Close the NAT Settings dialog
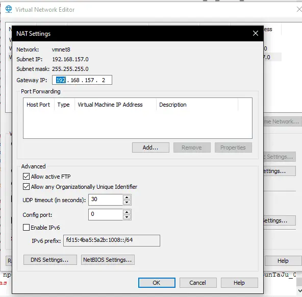 pyautogui.click(x=256, y=33)
